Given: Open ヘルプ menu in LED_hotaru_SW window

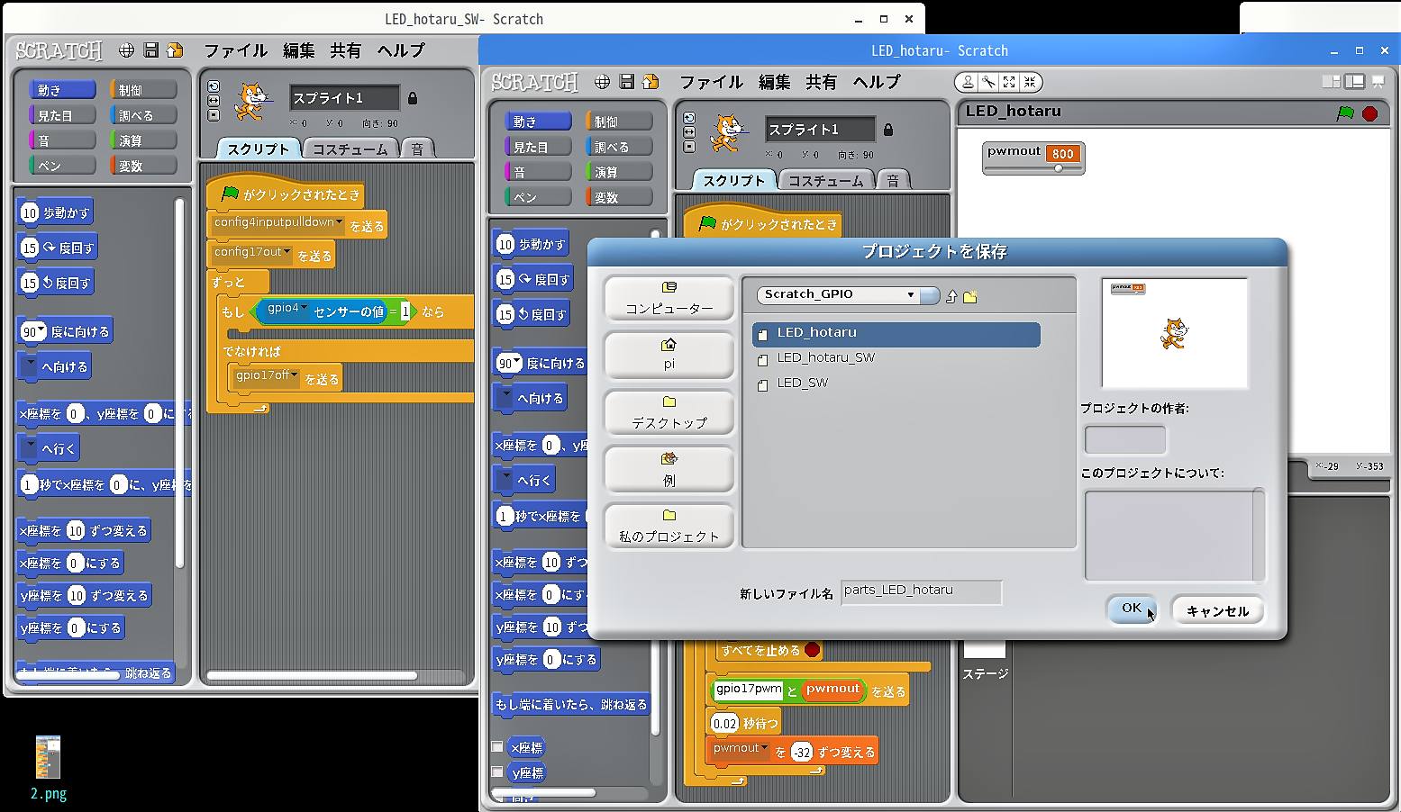Looking at the screenshot, I should 401,50.
